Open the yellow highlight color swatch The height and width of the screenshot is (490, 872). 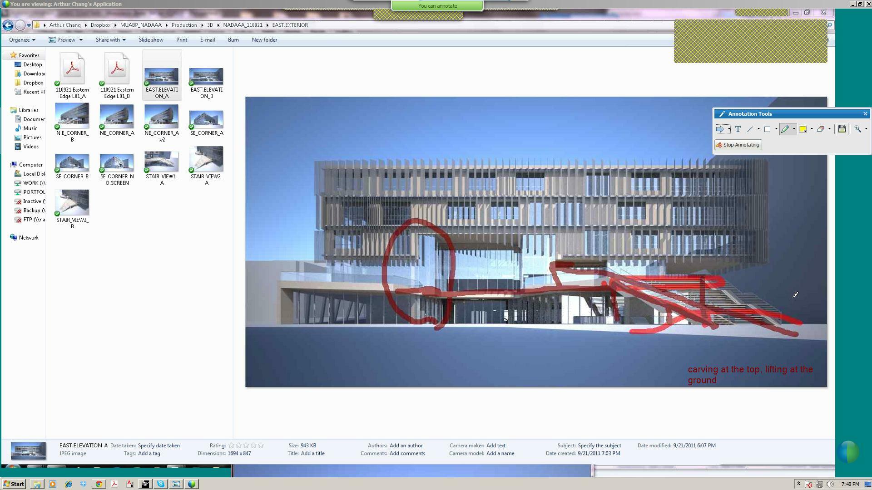(803, 129)
